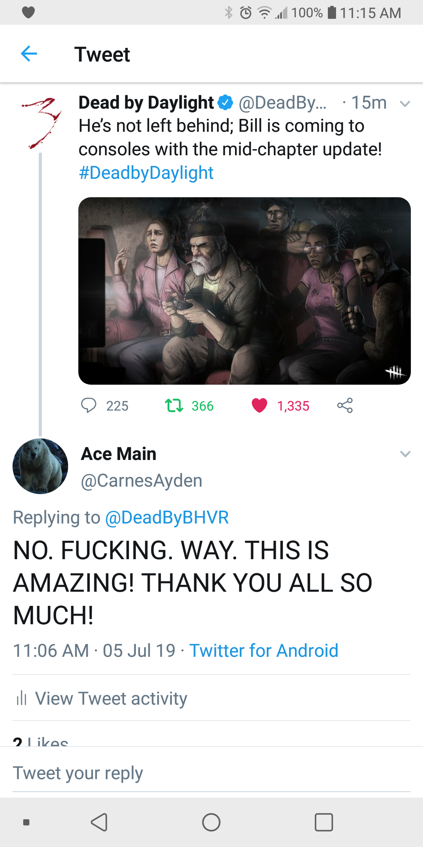Open the #DeadbyDaylight hashtag

click(x=146, y=173)
